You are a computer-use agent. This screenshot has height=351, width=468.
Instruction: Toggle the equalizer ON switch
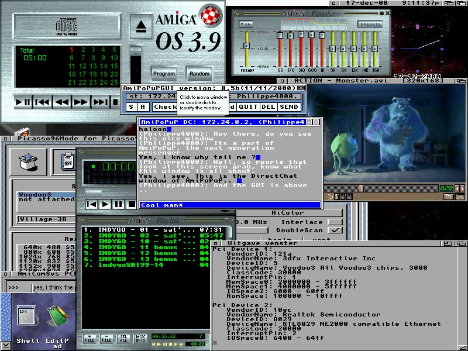pos(246,24)
